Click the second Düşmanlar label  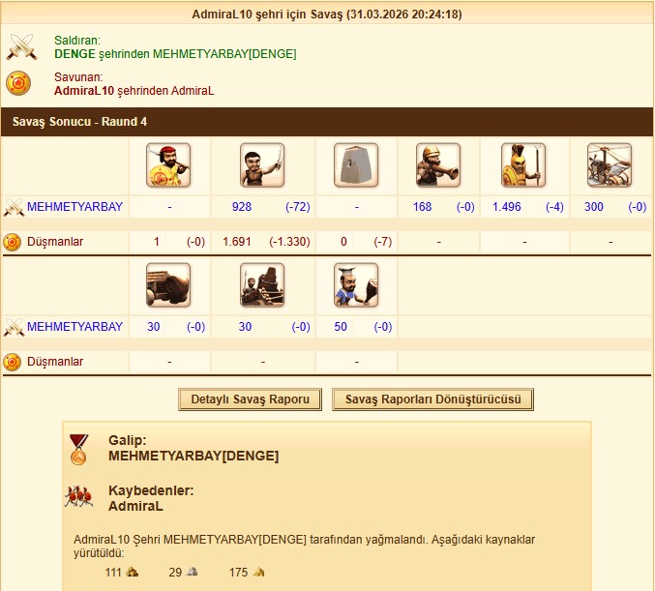[x=55, y=362]
